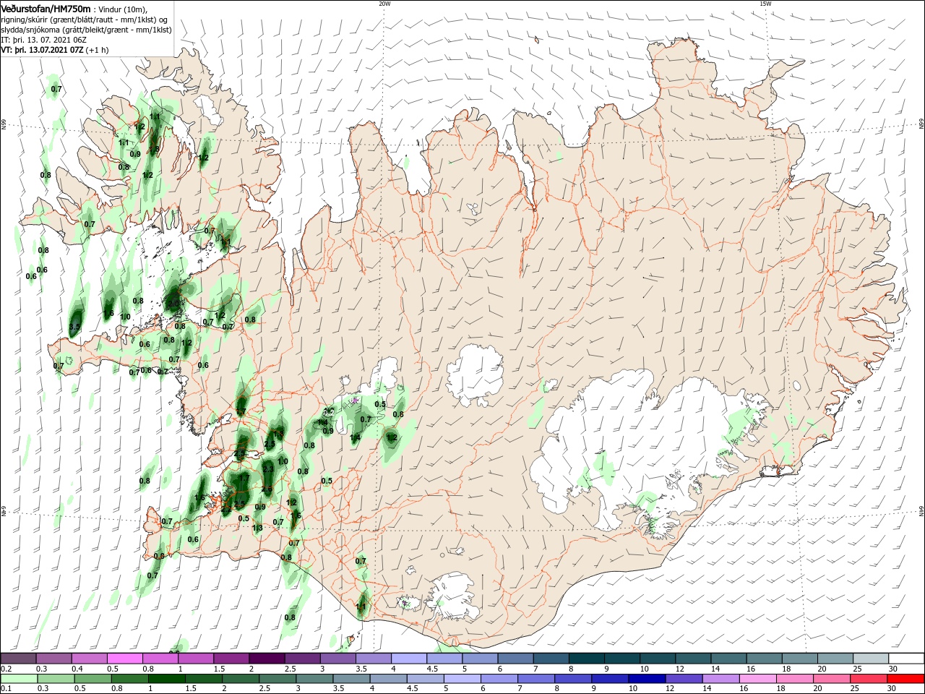Pick the orchid 0.4 legend swatch
The height and width of the screenshot is (694, 925).
[89, 659]
